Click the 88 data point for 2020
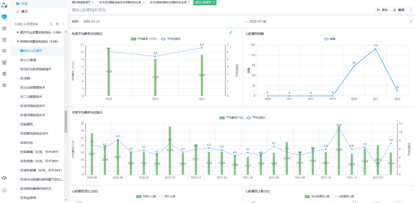The image size is (415, 203). click(x=354, y=66)
